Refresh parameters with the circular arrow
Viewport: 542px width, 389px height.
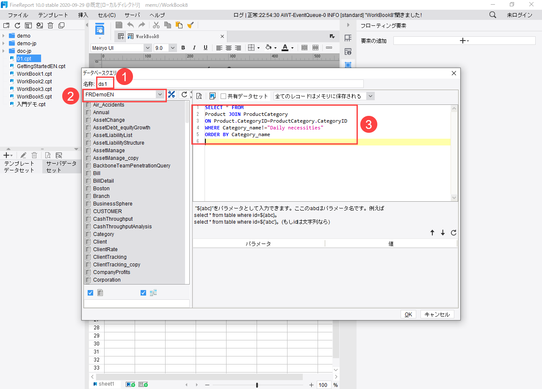click(454, 233)
